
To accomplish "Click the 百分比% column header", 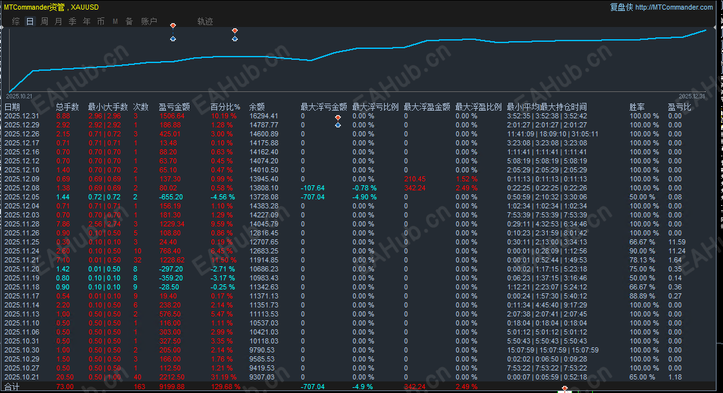I will (x=226, y=107).
